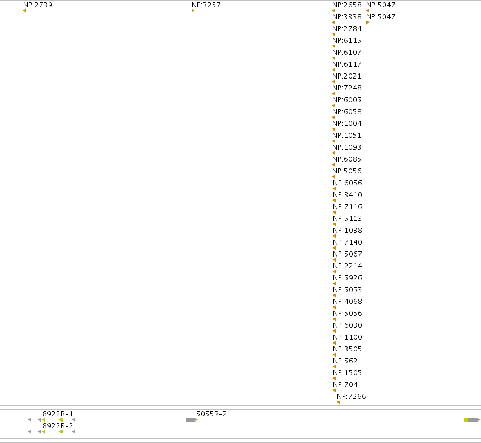Select the 5055R-2 gene name
Viewport: 481px width, 443px height.
tap(211, 414)
